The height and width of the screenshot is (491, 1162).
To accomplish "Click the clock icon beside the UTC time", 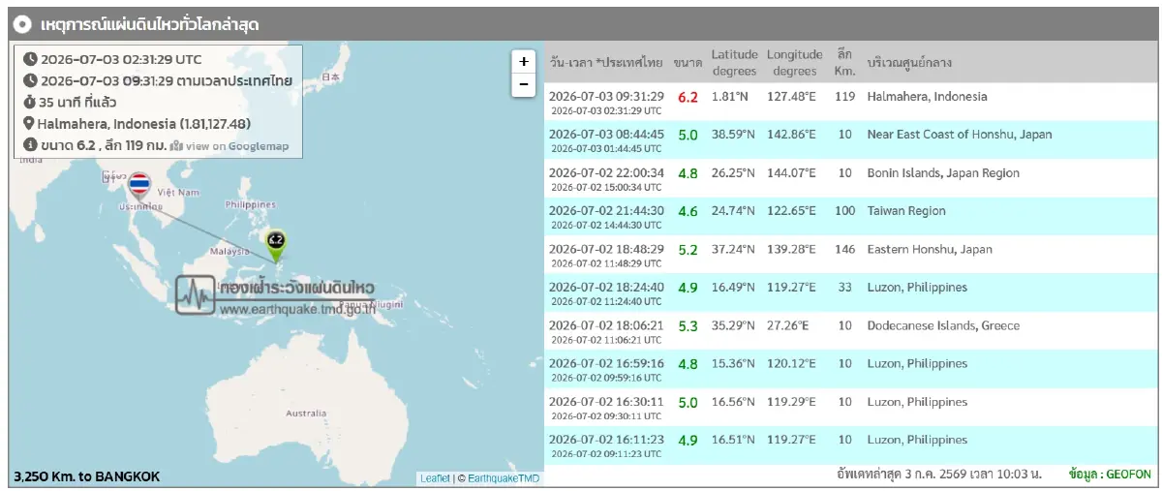I will point(30,59).
